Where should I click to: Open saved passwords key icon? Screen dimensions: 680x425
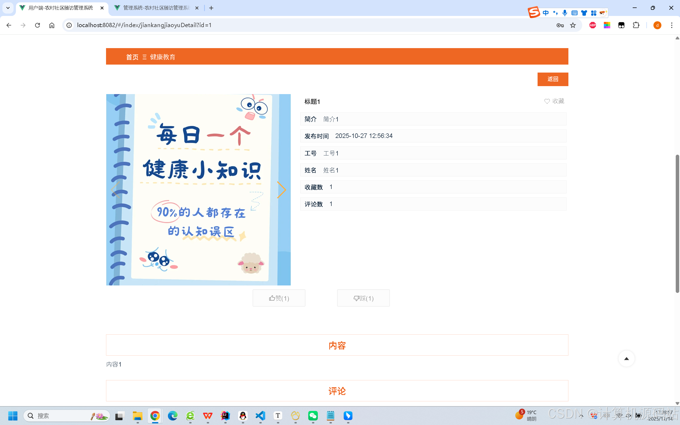click(560, 25)
